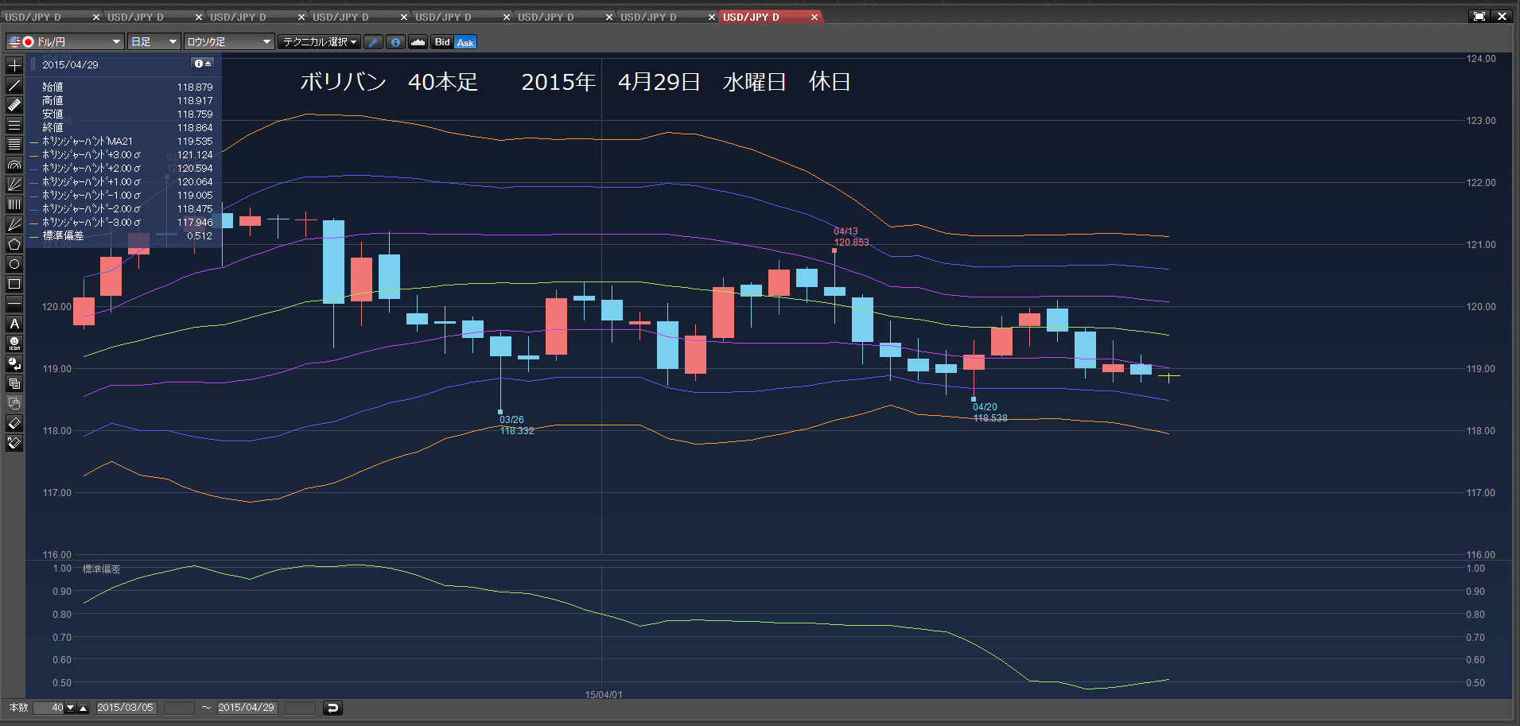Image resolution: width=1520 pixels, height=726 pixels.
Task: Switch price display to Ask
Action: coord(465,42)
